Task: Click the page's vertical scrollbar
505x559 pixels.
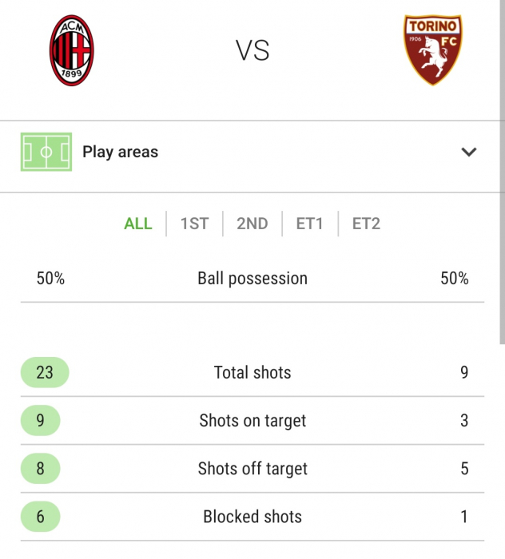Action: coord(502,172)
